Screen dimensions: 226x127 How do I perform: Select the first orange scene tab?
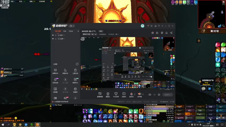tap(58, 31)
